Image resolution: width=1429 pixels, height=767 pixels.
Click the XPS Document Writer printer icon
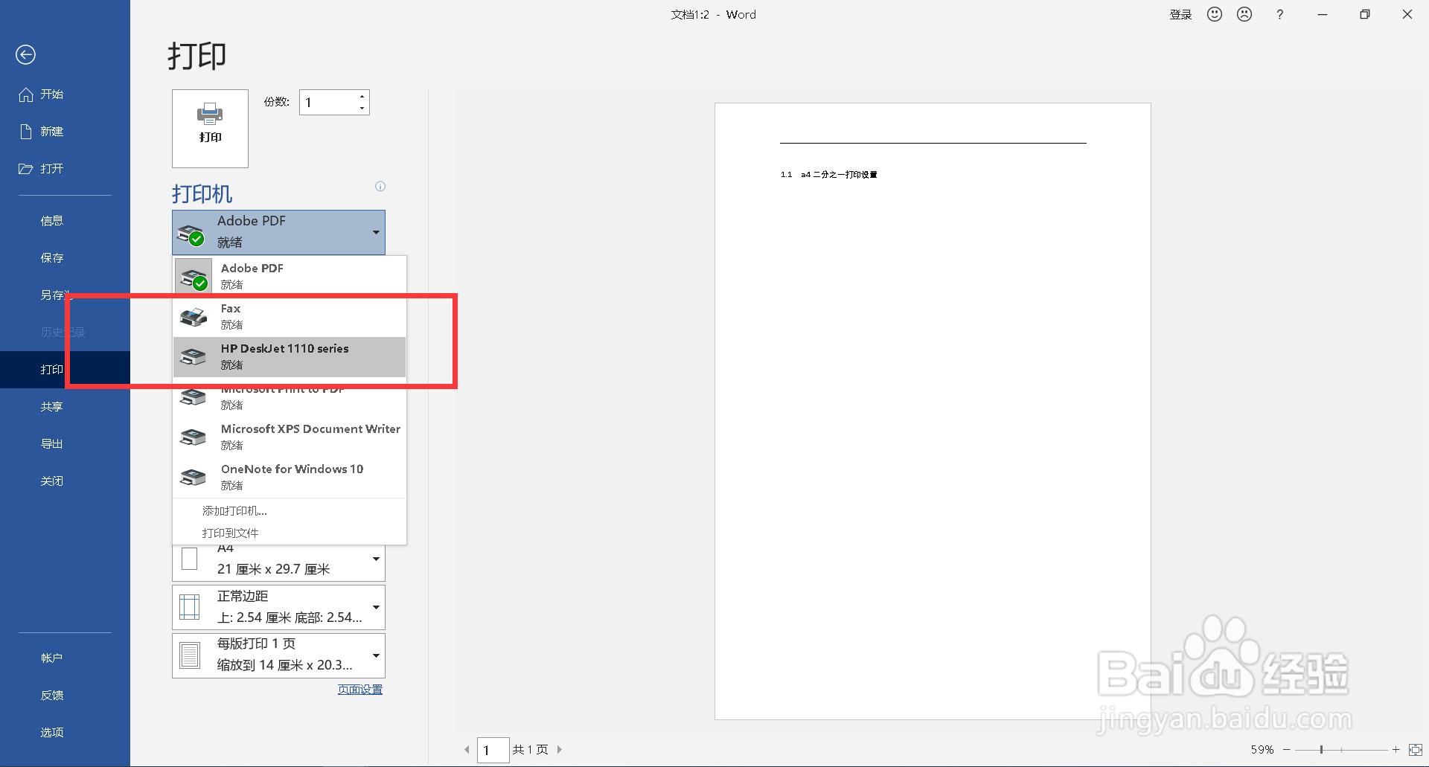[194, 437]
